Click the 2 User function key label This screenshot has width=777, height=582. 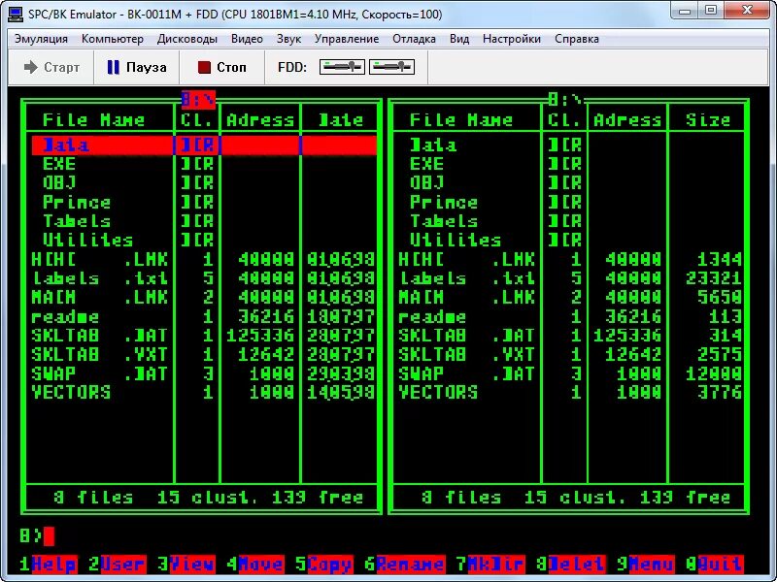[118, 564]
